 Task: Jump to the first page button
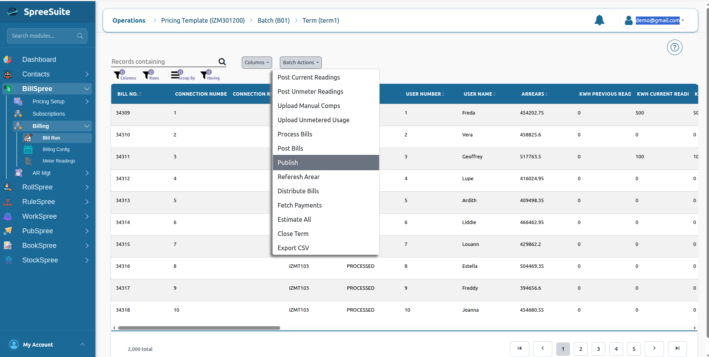click(520, 349)
